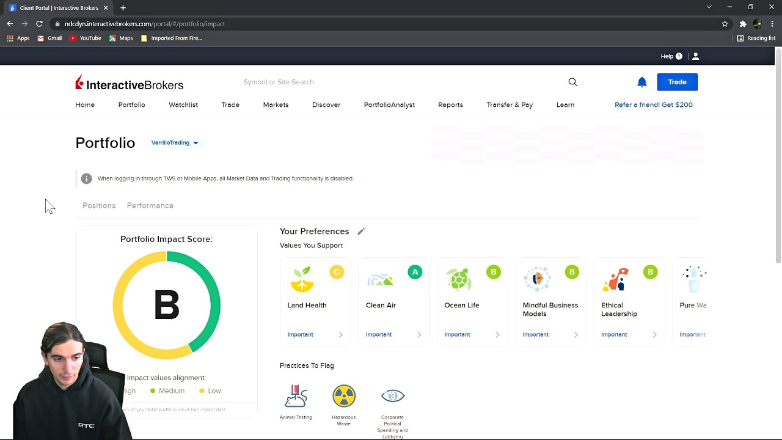Viewport: 782px width, 440px height.
Task: Click Corporate Political Spending eye icon
Action: [393, 396]
